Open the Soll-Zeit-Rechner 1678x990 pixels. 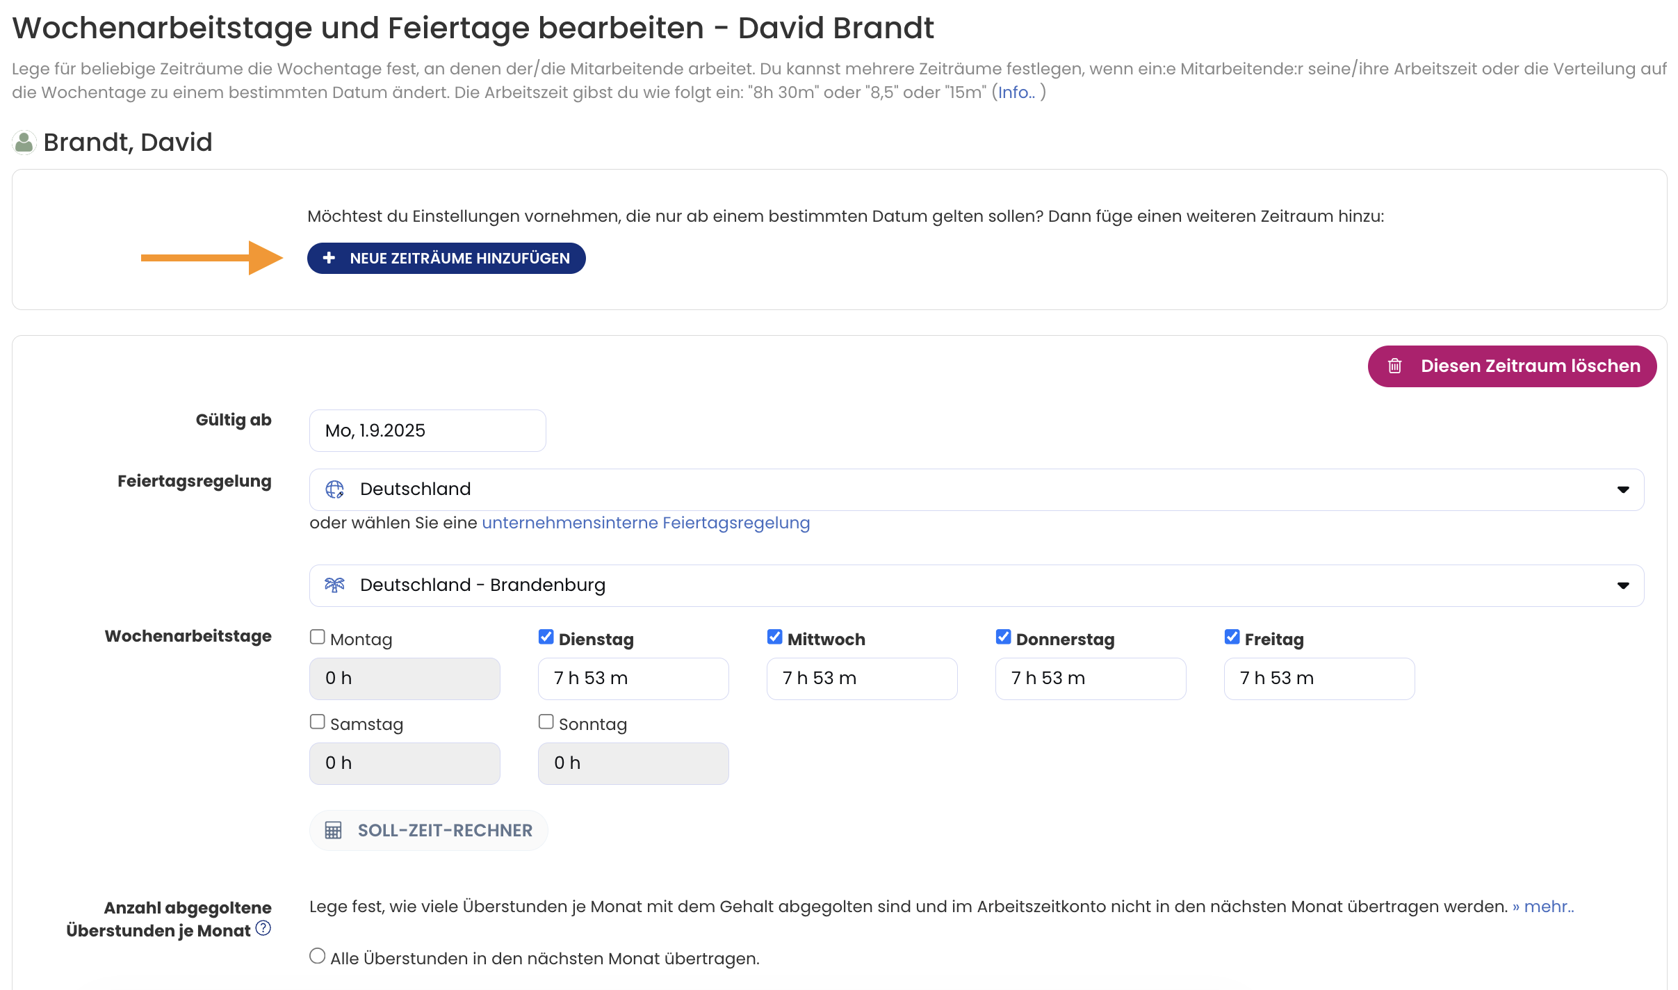pyautogui.click(x=429, y=830)
